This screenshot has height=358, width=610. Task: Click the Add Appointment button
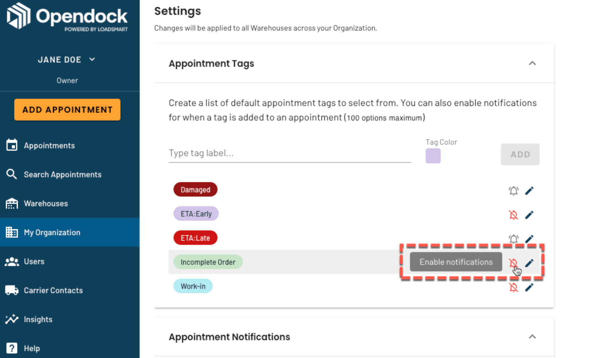[x=67, y=110]
